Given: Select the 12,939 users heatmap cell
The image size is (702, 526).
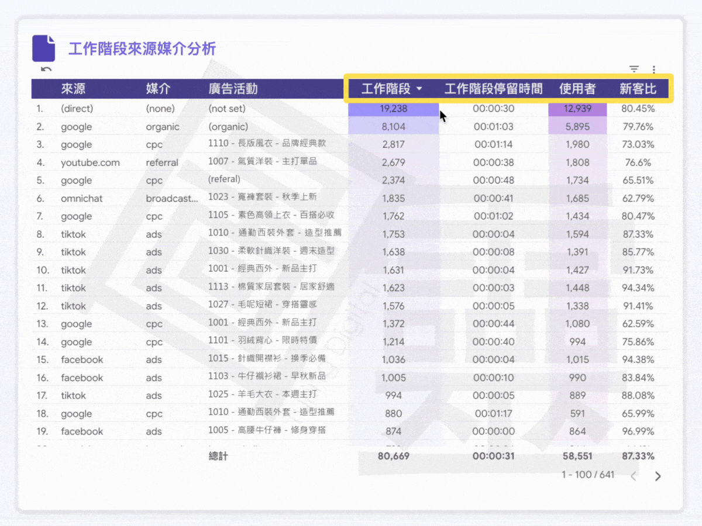Looking at the screenshot, I should (x=577, y=109).
